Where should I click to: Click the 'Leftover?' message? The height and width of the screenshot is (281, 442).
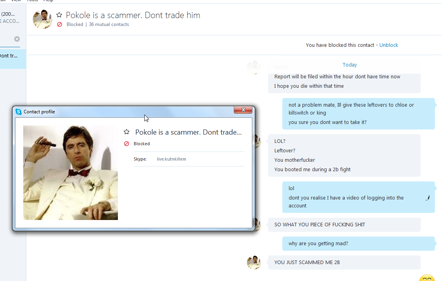[285, 150]
